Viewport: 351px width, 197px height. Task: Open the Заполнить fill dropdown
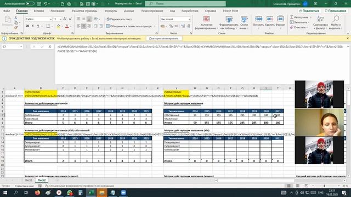tap(299, 22)
